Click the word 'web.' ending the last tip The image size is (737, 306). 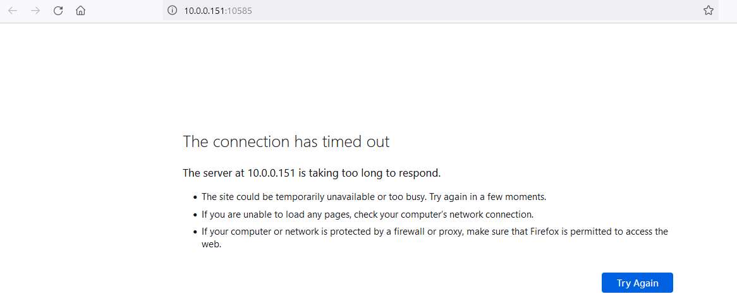[x=211, y=245]
